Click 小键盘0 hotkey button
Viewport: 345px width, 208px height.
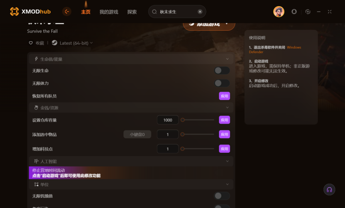point(137,135)
